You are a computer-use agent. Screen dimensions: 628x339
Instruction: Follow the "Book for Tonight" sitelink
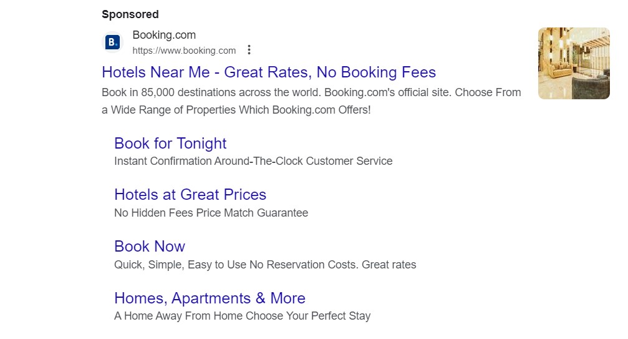(x=170, y=143)
